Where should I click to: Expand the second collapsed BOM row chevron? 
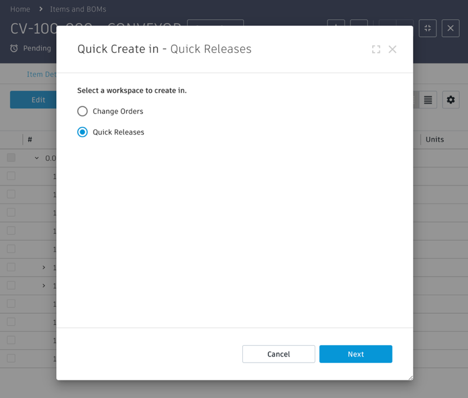coord(44,286)
